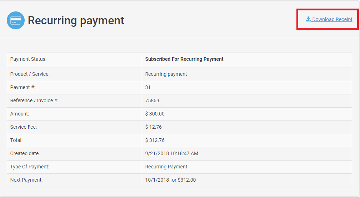Select the reference invoice number 75869
Image resolution: width=360 pixels, height=197 pixels.
coord(152,100)
